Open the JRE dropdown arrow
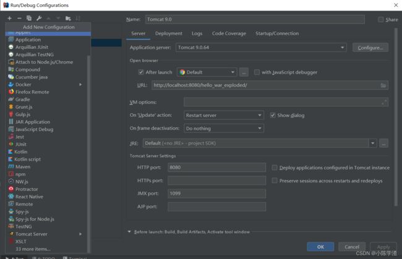The width and height of the screenshot is (402, 259). 373,143
